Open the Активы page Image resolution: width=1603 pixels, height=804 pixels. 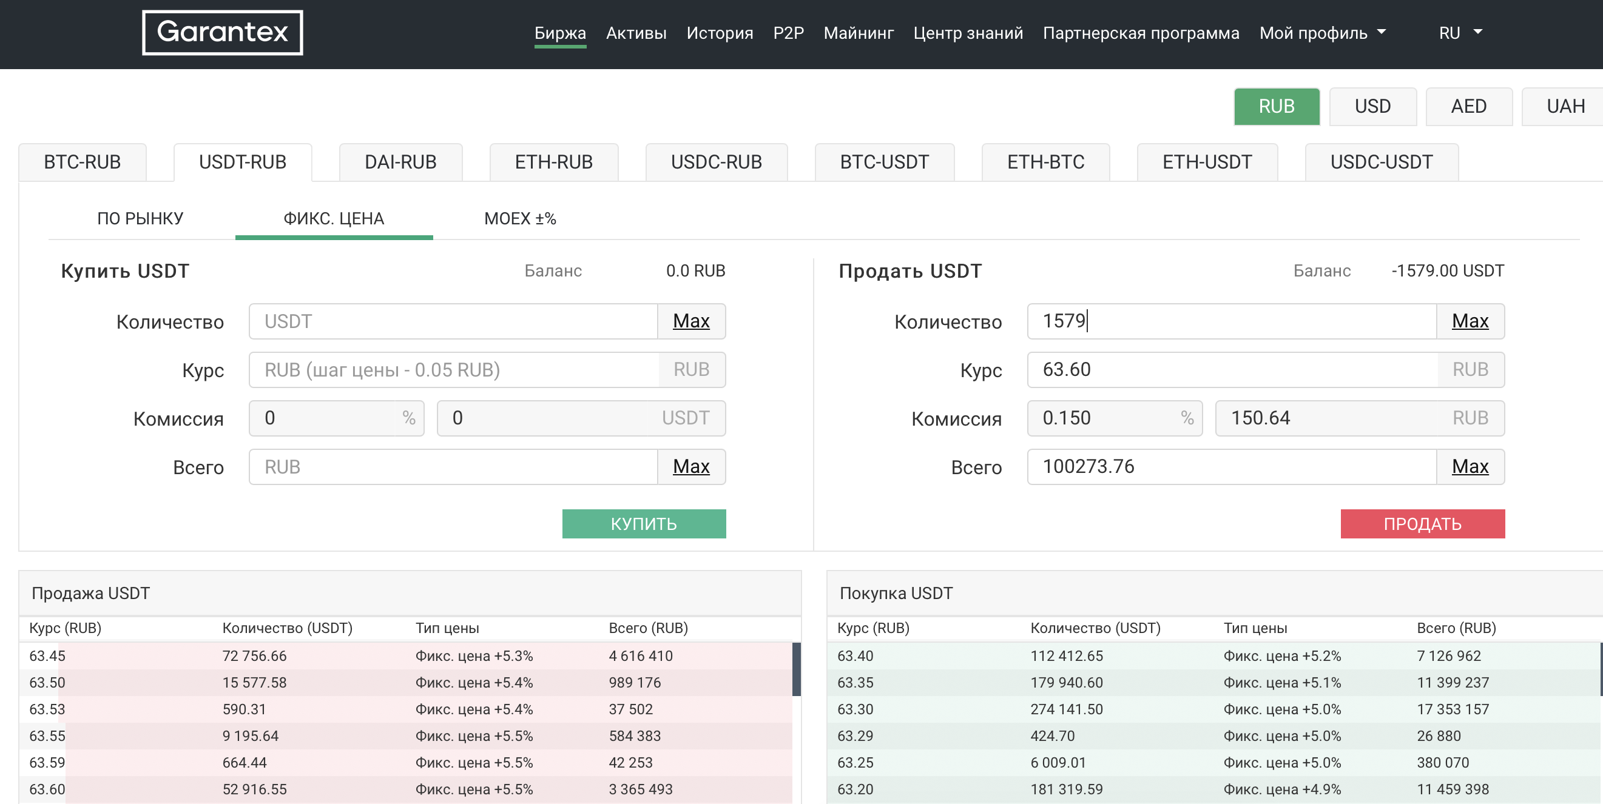pos(636,32)
